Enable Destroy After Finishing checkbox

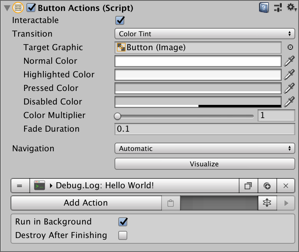(123, 235)
